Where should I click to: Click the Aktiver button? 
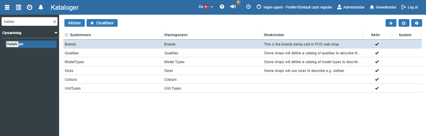point(75,23)
